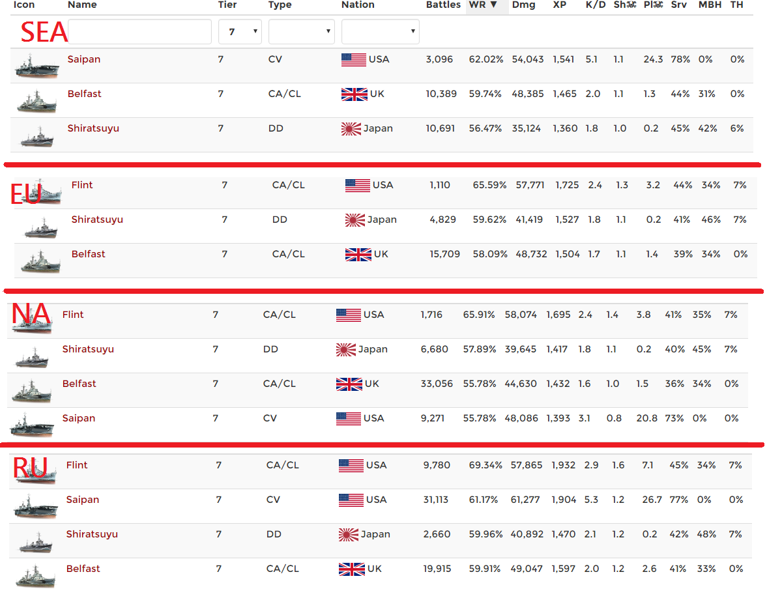Click the Belfast ship icon in the EU section
Screen dimensions: 767x613
tap(41, 262)
